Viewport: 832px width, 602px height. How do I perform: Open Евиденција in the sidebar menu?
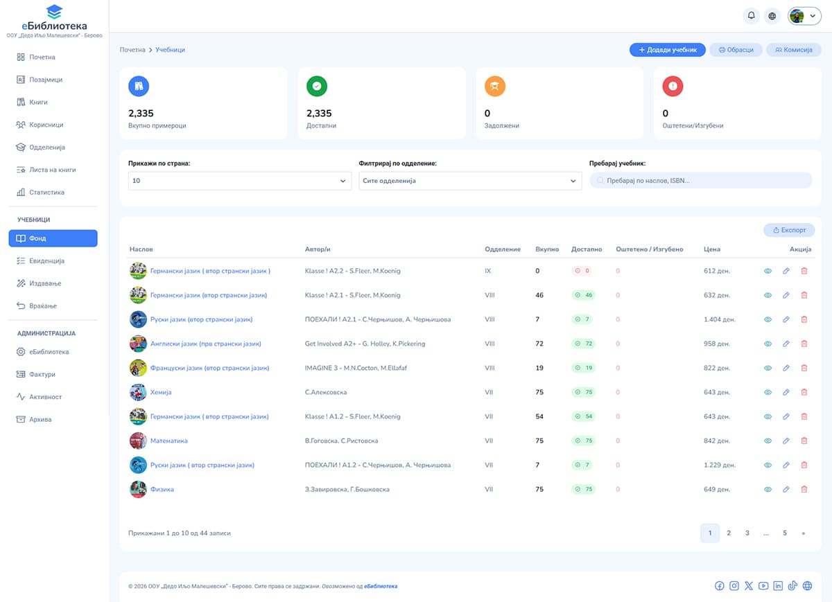(x=47, y=261)
